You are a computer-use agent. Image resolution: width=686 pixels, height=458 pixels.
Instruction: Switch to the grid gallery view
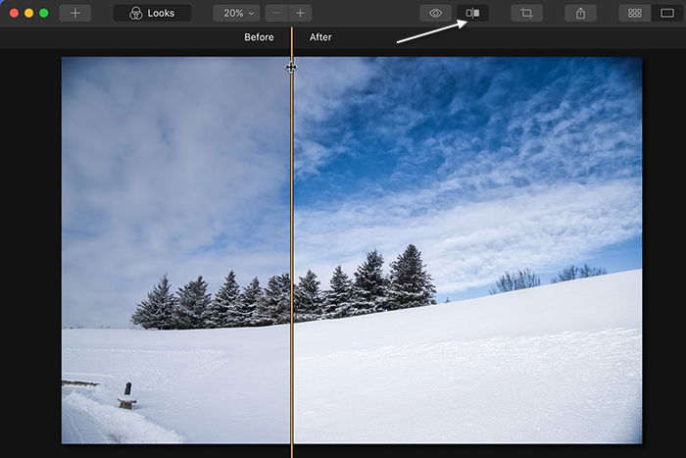pos(635,13)
